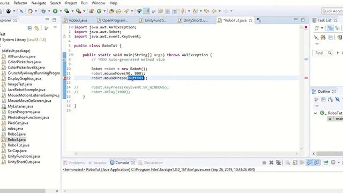Click Collapse All icon in Task List
Screen dimensions: 343x193
point(331,38)
